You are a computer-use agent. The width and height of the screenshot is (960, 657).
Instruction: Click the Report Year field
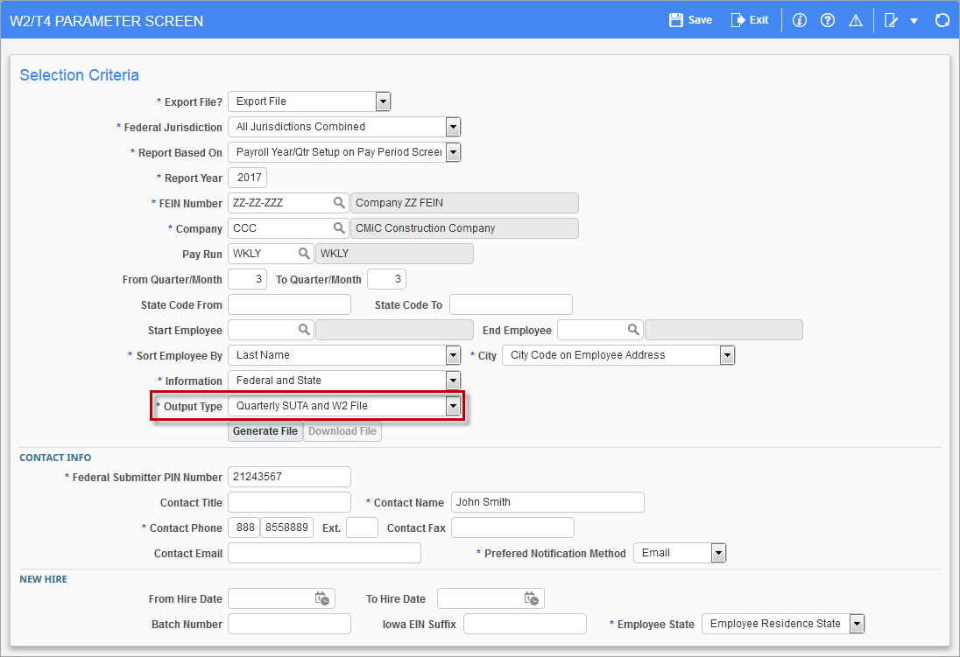(x=247, y=178)
